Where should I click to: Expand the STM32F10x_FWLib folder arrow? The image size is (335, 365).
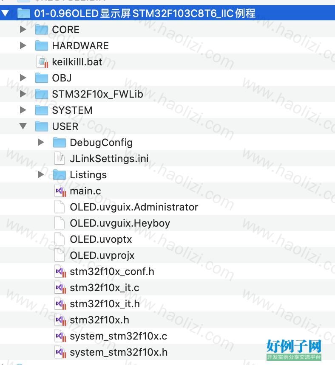[23, 94]
